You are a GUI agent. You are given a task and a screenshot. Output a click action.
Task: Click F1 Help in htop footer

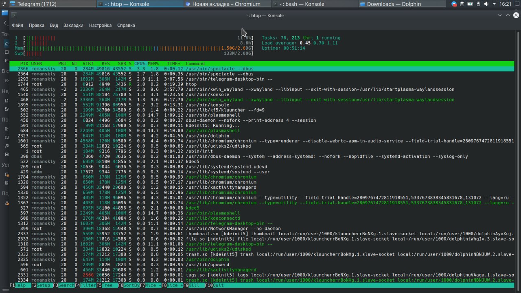(20, 285)
